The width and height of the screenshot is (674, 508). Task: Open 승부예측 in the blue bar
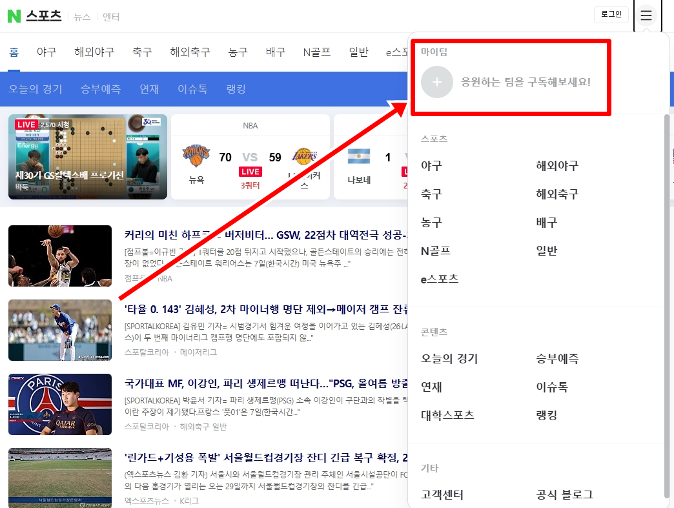point(101,89)
